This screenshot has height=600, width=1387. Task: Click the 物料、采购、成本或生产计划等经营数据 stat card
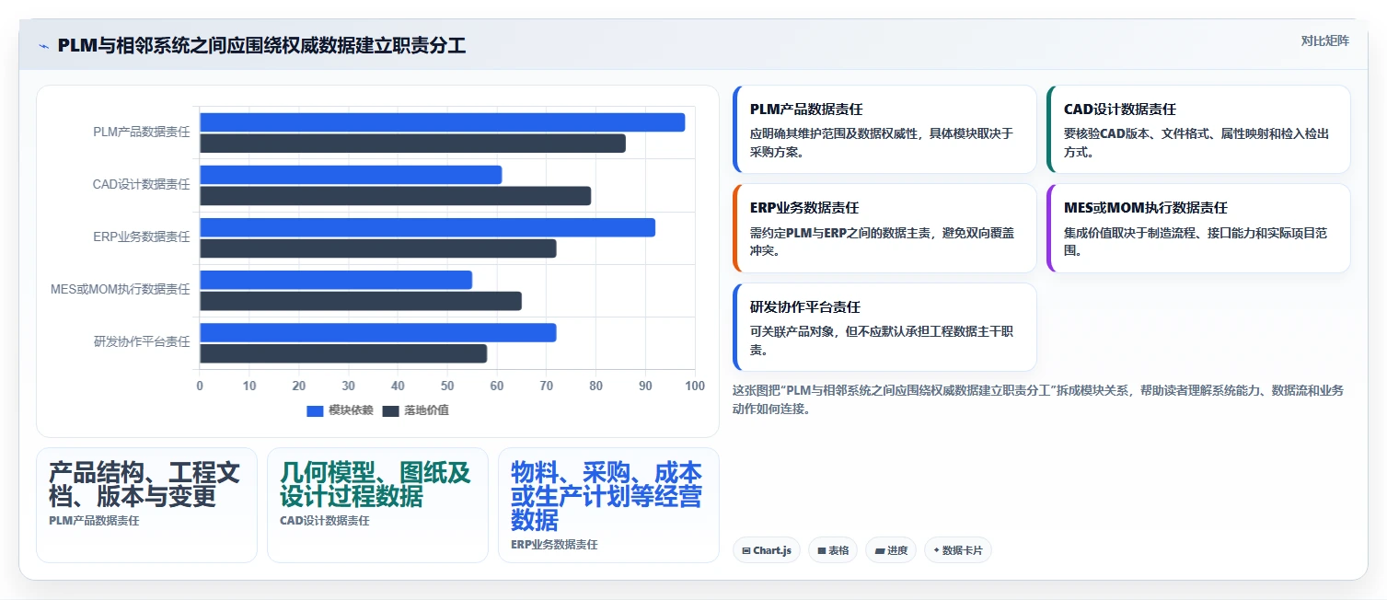(608, 505)
